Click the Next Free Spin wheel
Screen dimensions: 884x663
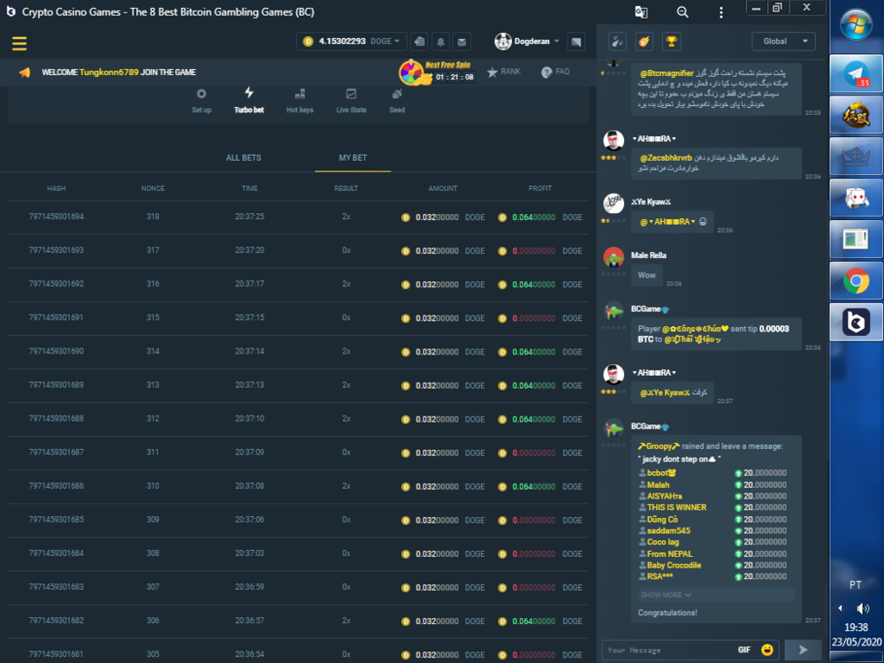412,71
